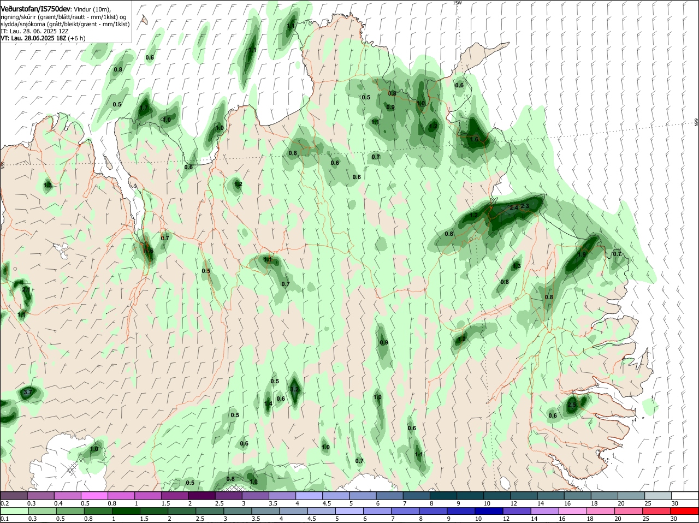Select the 0.3 light green swatch, lower legend row

[42, 510]
